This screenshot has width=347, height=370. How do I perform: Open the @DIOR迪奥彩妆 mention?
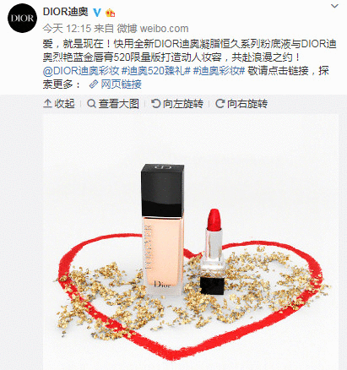[81, 71]
